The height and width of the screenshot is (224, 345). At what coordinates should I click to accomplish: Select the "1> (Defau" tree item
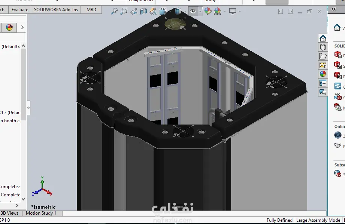(x=10, y=113)
